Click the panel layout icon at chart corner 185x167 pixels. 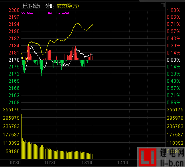click(x=163, y=5)
